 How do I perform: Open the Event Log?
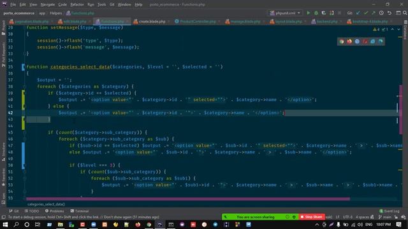click(390, 211)
